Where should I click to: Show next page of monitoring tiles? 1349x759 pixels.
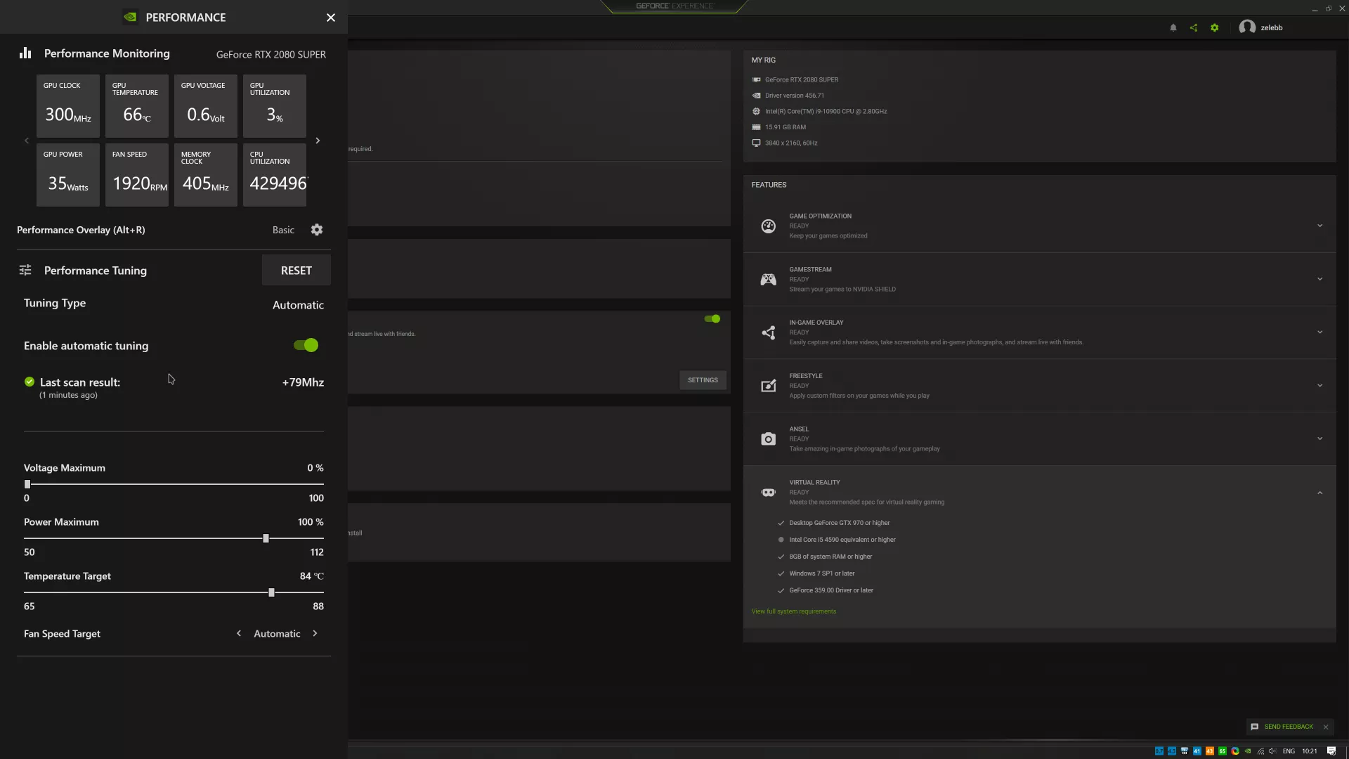click(x=318, y=141)
